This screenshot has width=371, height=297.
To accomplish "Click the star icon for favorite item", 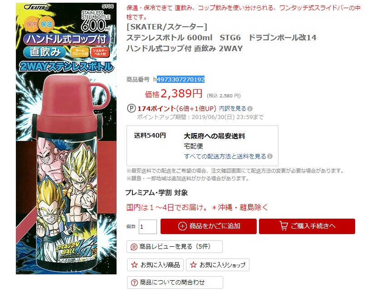I will [134, 265].
